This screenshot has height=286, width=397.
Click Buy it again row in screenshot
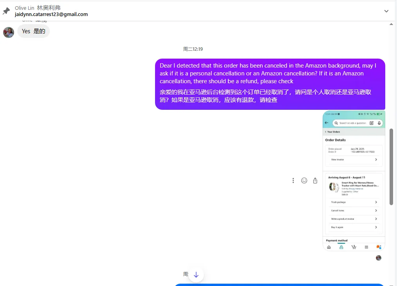(x=354, y=227)
